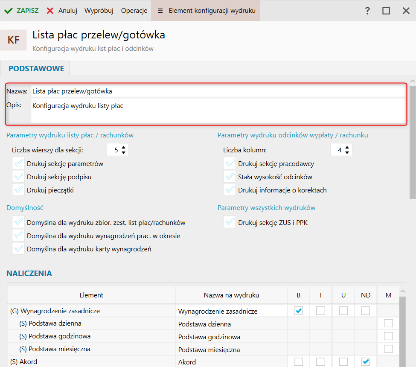Toggle Drukuj sekcję pracodawcy checkbox
The image size is (416, 367).
(230, 163)
